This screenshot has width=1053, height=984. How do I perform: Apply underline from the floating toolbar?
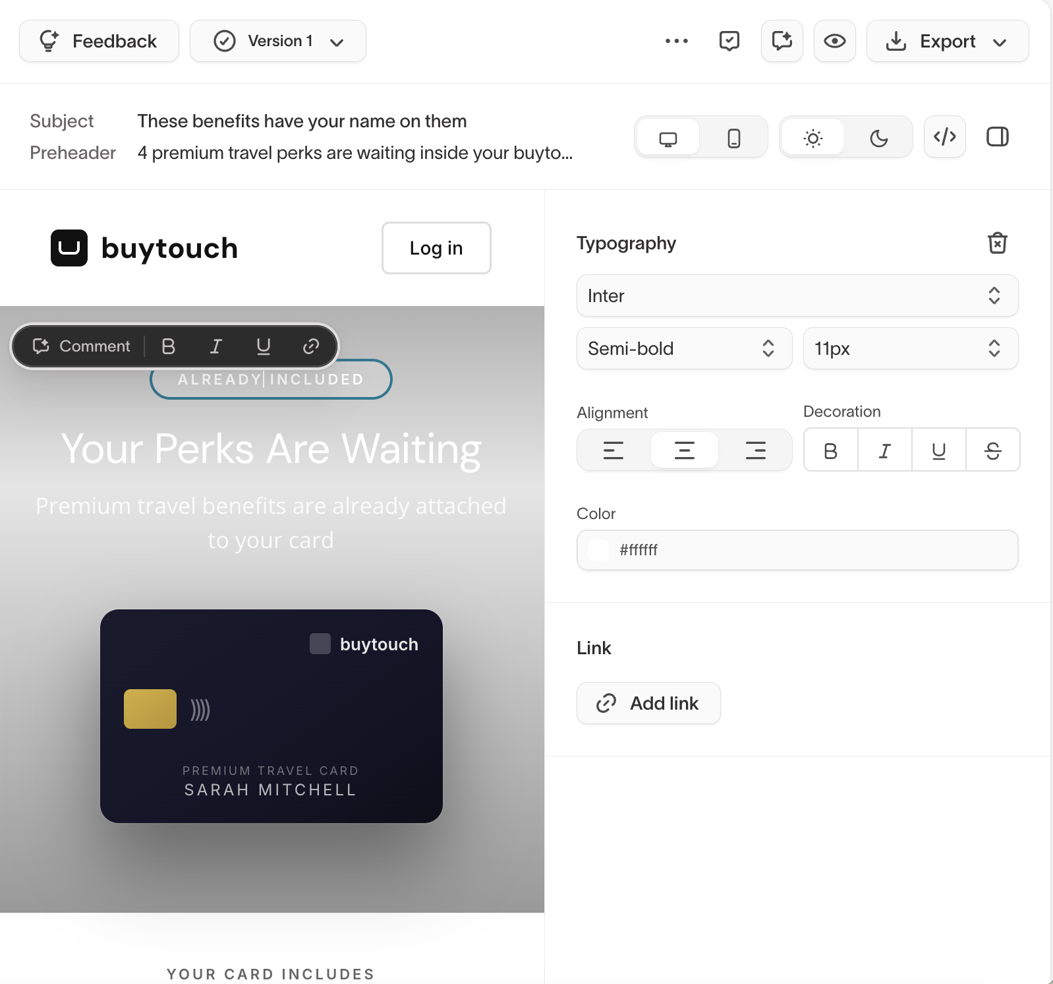pos(264,346)
